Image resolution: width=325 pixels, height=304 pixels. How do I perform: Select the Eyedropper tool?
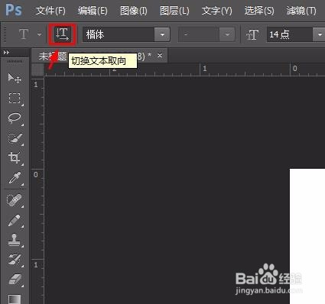15,178
